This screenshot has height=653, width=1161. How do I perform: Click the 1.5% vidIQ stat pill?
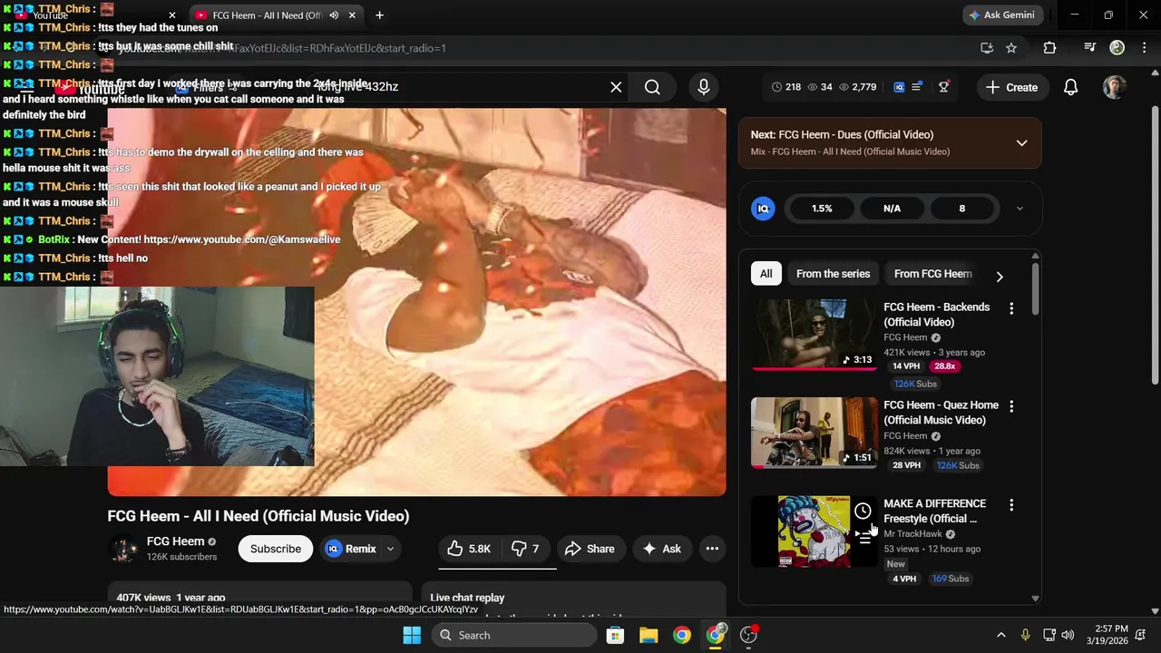pyautogui.click(x=822, y=209)
